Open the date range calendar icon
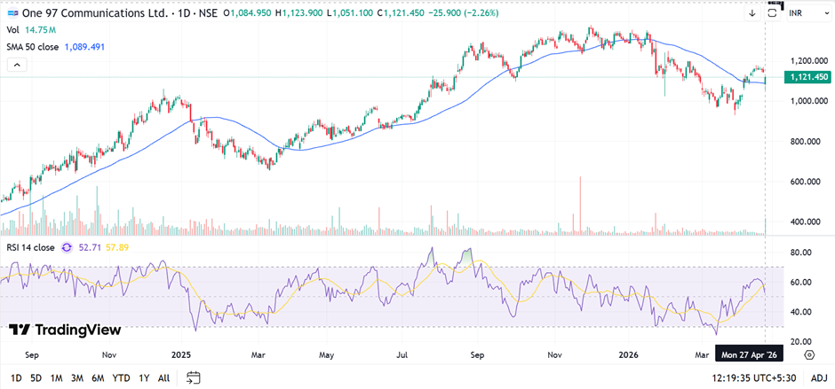The image size is (835, 389). (x=192, y=378)
